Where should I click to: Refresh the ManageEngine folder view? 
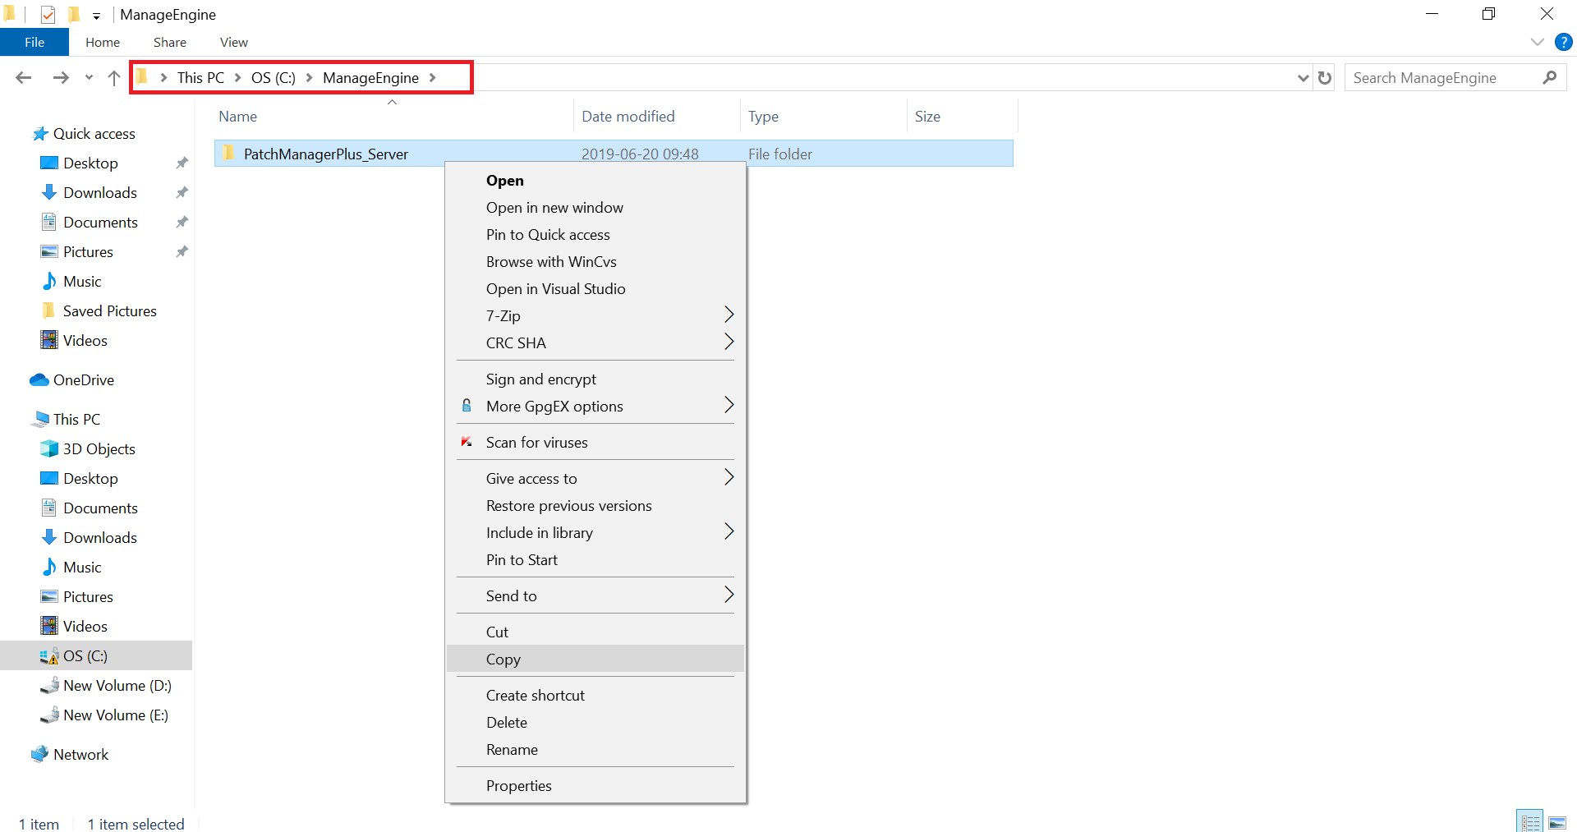(x=1324, y=77)
